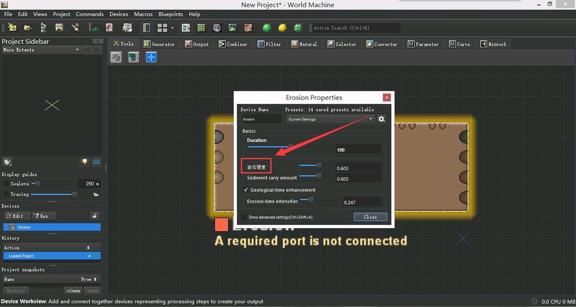The image size is (576, 307).
Task: Open the view layout grid dropdown arrow
Action: pos(172,28)
